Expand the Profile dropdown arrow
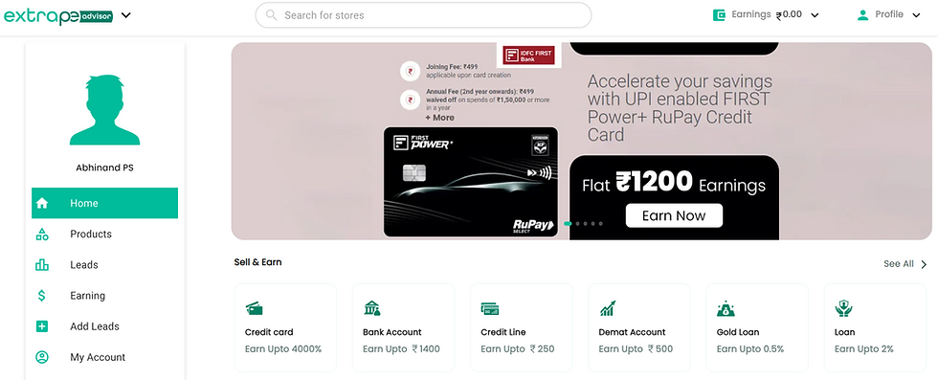Image resolution: width=938 pixels, height=380 pixels. click(x=916, y=15)
